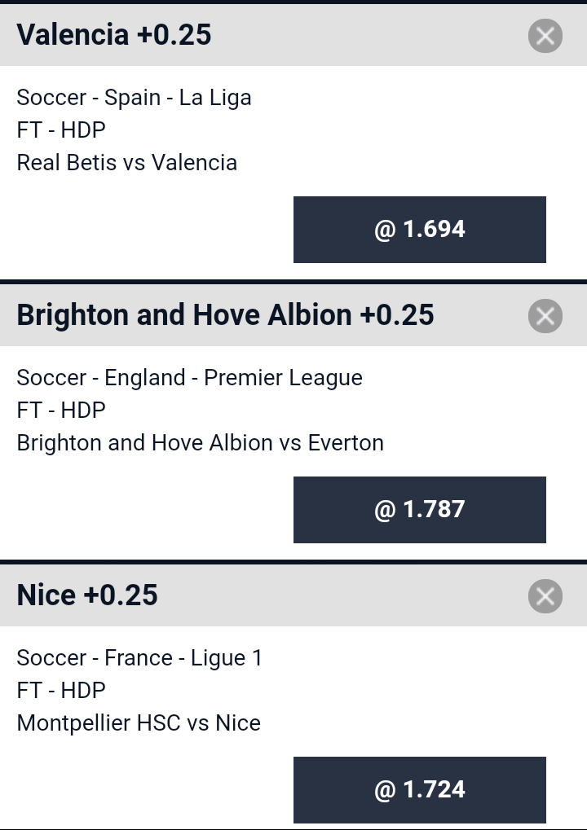587x830 pixels.
Task: Select the Brighton and Hove Albion +0.25 header
Action: (x=225, y=315)
